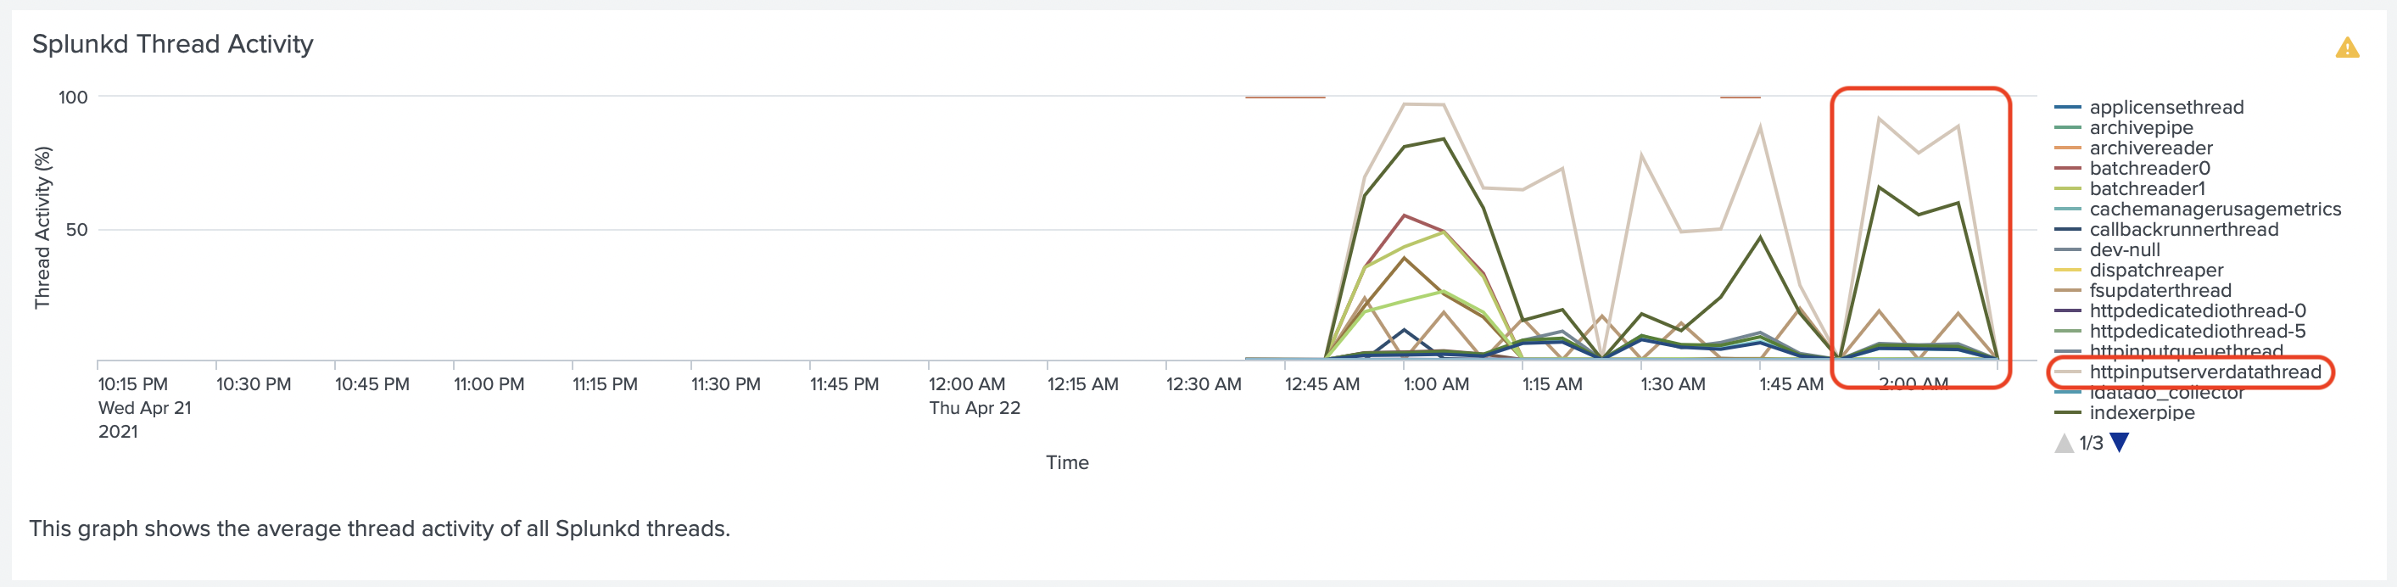Click cachemanagerusagemetrics legend item
Image resolution: width=2397 pixels, height=587 pixels.
click(x=2215, y=210)
